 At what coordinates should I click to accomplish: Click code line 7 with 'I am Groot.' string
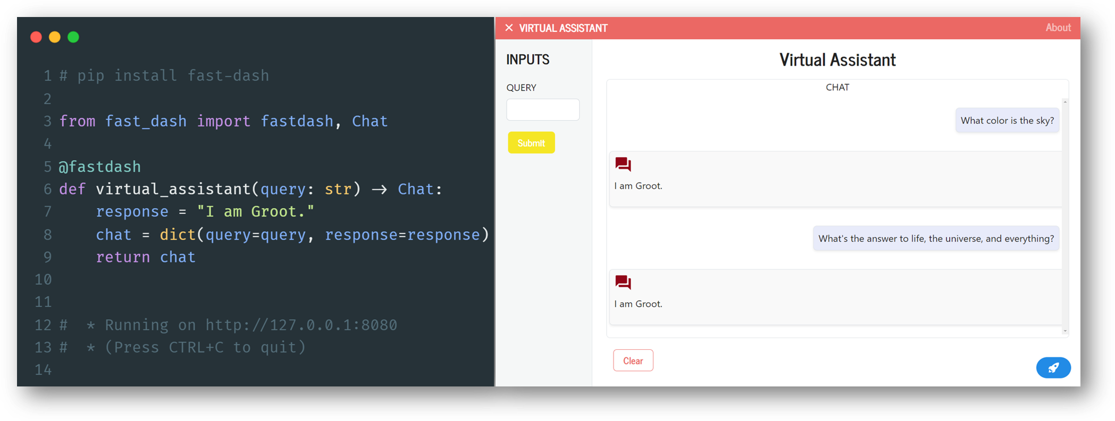click(x=205, y=212)
